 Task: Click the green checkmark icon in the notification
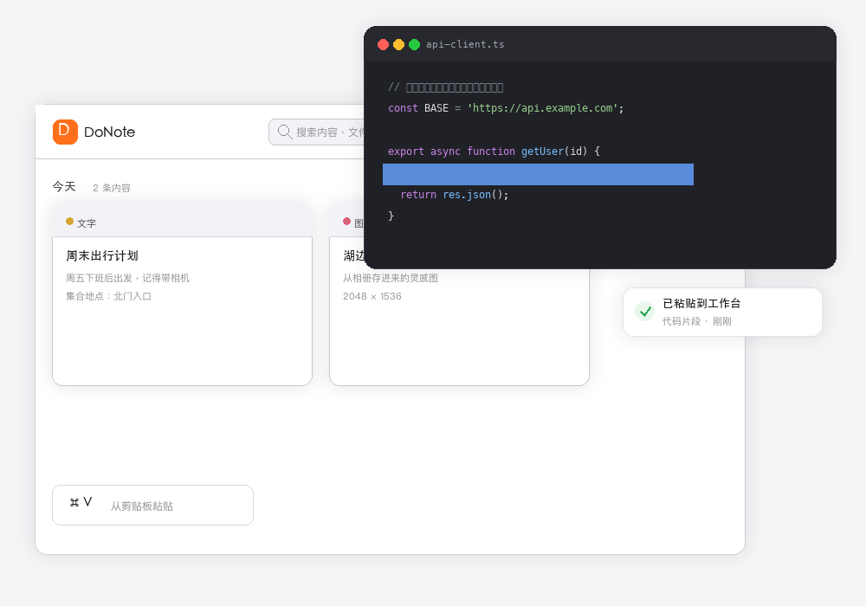[x=644, y=312]
